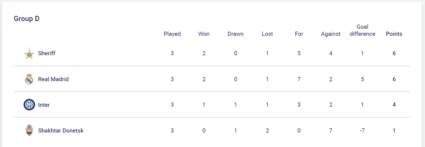Click the Against column header

(x=331, y=34)
